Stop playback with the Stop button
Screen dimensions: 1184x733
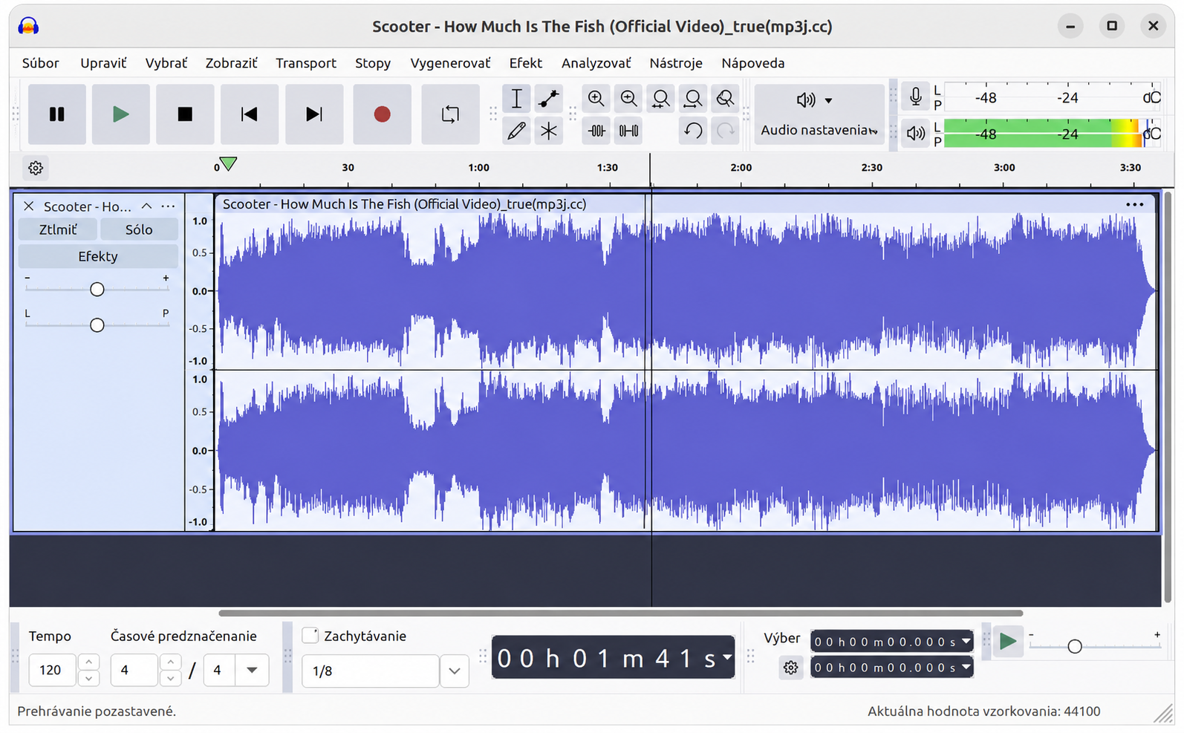pos(185,114)
